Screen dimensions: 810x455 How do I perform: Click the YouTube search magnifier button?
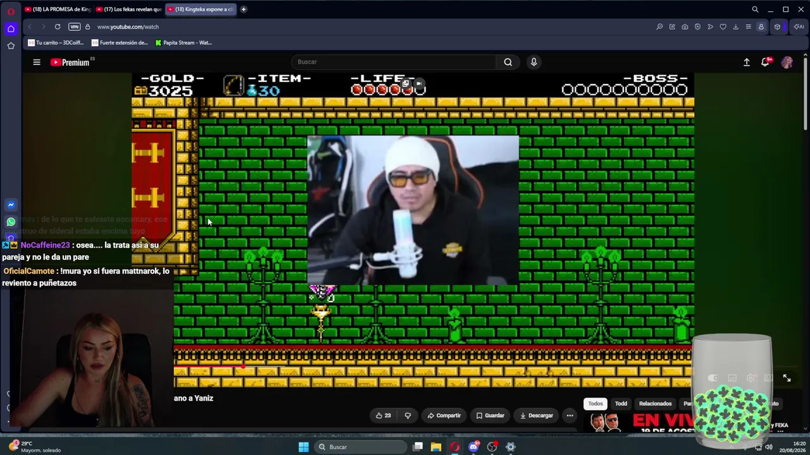(508, 62)
